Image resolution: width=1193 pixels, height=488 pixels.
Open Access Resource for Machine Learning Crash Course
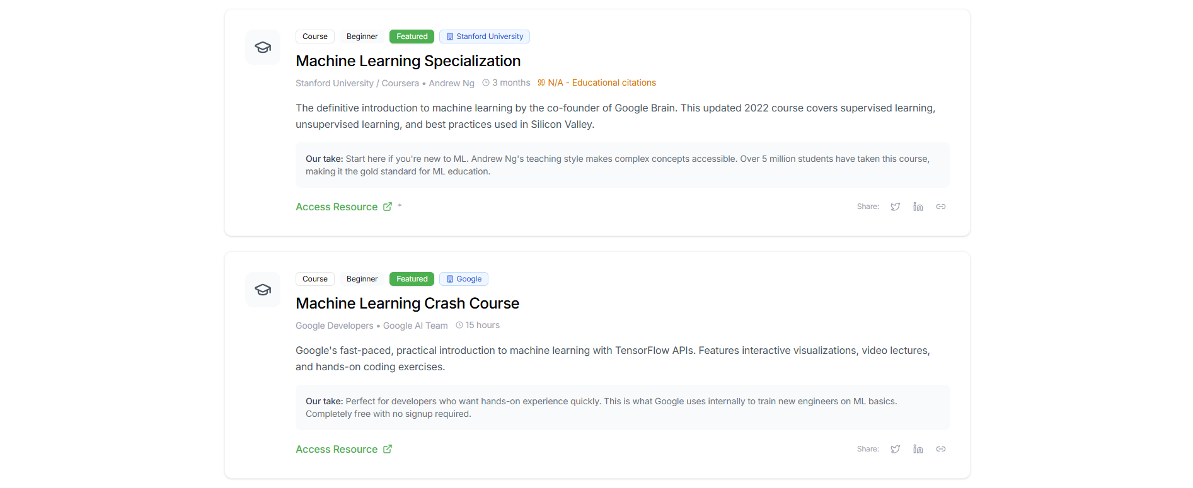[x=343, y=449]
